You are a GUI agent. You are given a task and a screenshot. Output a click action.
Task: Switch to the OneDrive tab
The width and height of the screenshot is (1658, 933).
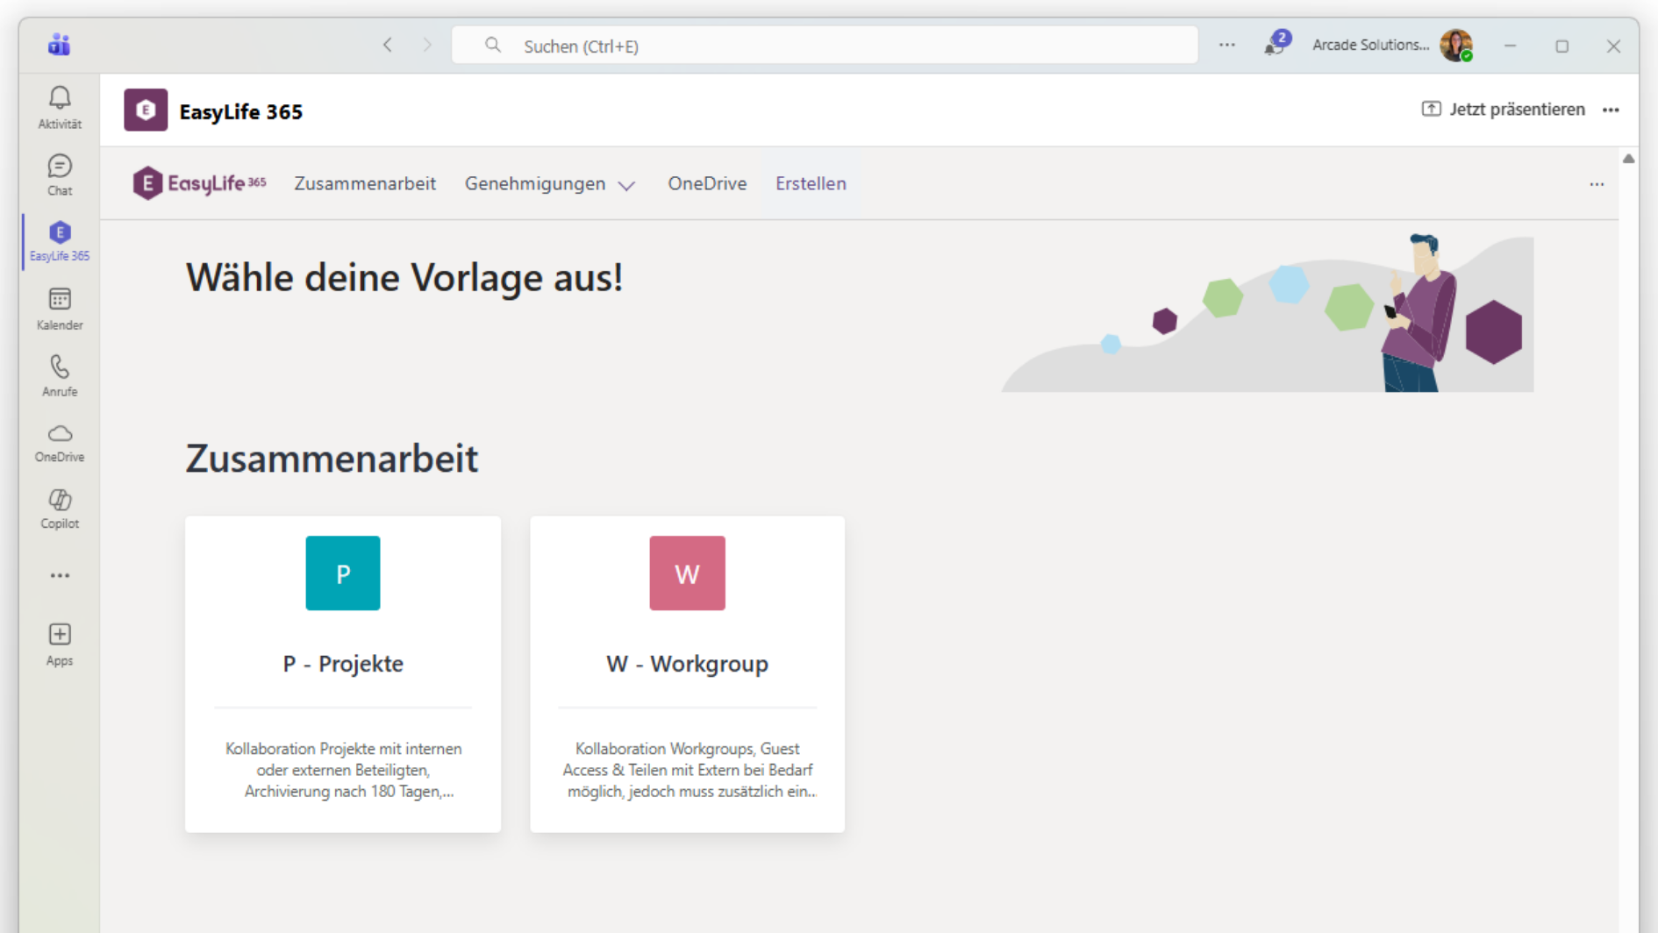(707, 184)
